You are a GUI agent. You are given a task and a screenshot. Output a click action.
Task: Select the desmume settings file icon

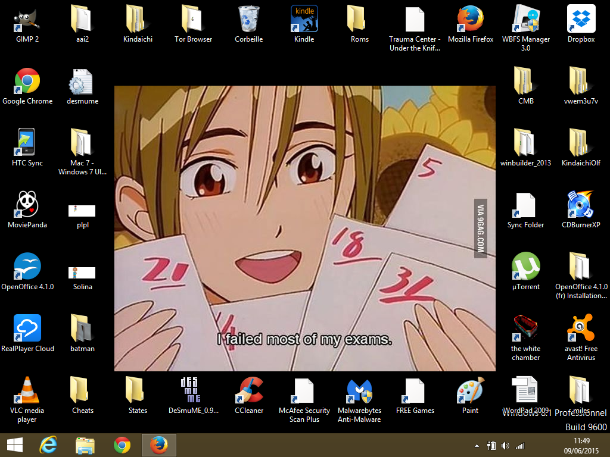coord(82,81)
